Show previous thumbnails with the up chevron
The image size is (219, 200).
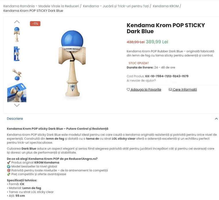[x=17, y=22]
